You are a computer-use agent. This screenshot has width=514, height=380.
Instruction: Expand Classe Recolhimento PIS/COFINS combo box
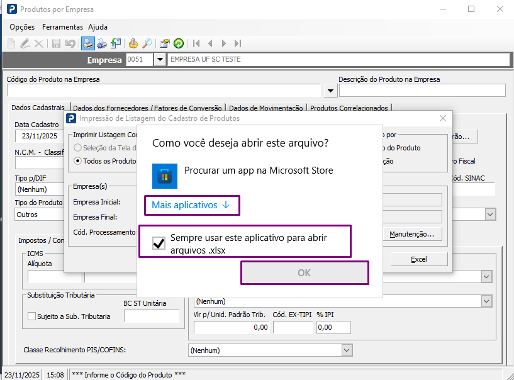(x=347, y=350)
